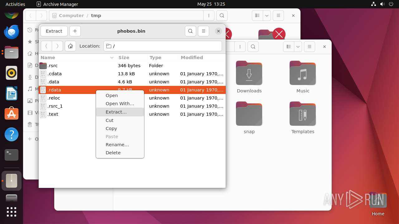Launch Rhythmbox from the dock
Screen dimensions: 399x224
(12, 73)
